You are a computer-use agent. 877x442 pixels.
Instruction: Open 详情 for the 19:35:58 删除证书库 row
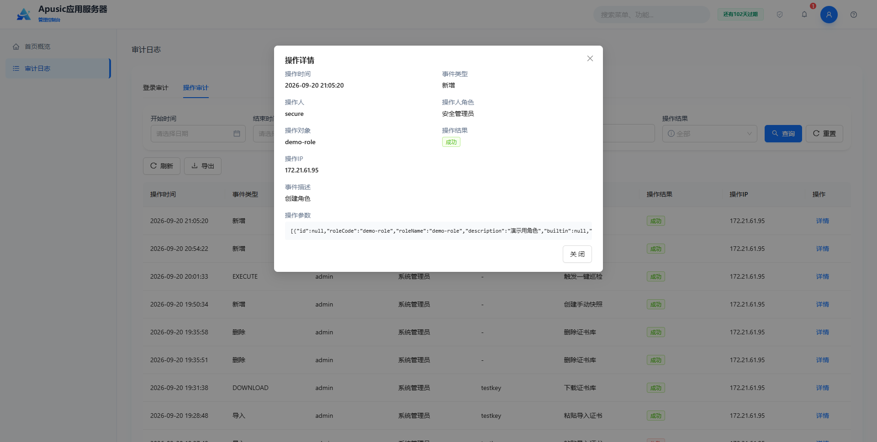coord(823,332)
